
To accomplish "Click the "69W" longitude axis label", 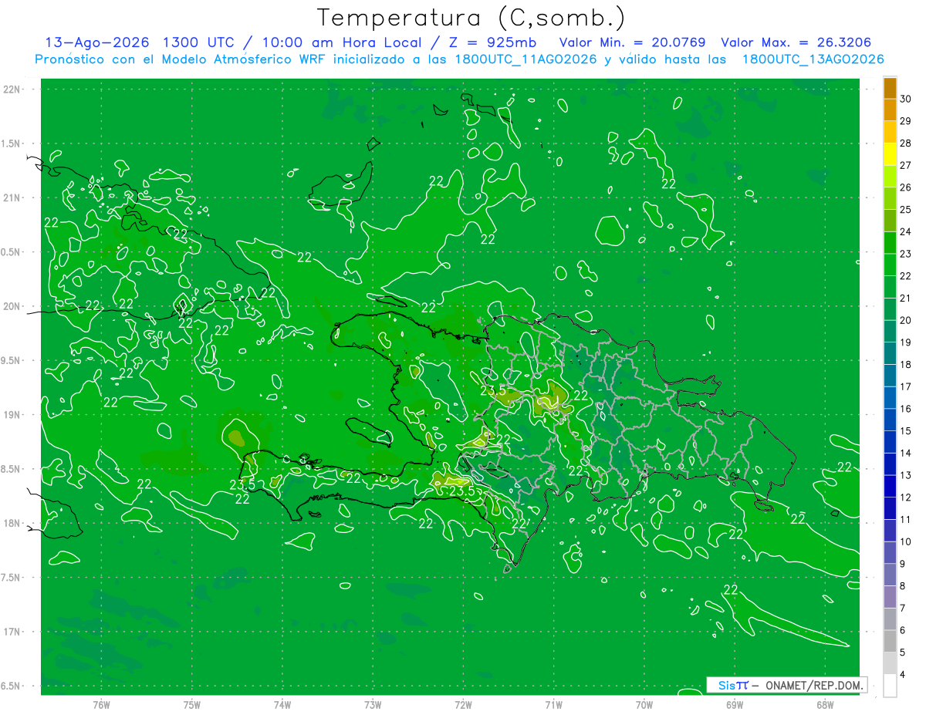I will 735,705.
